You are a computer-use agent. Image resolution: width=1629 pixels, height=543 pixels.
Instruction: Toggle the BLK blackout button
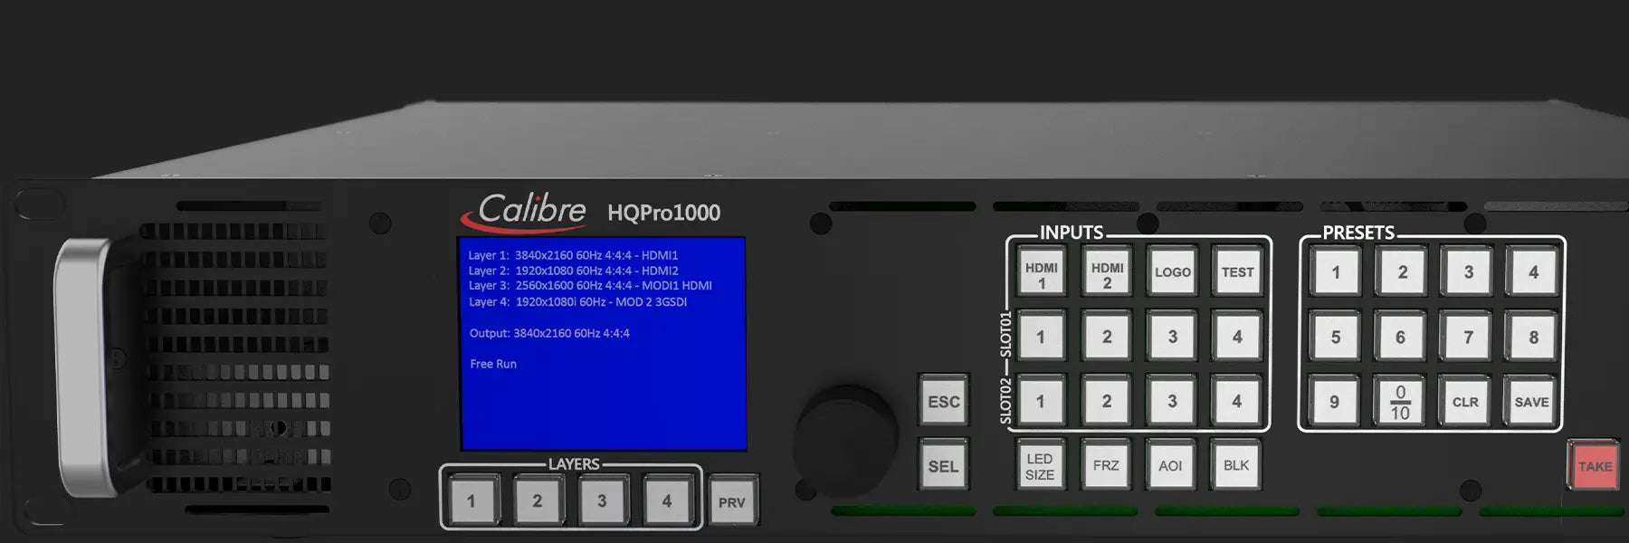[x=1235, y=465]
